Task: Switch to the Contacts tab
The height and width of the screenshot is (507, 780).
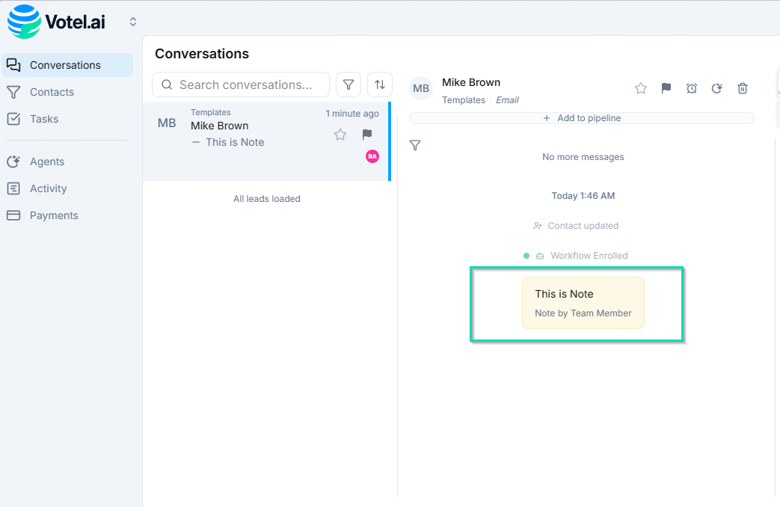Action: pos(51,92)
